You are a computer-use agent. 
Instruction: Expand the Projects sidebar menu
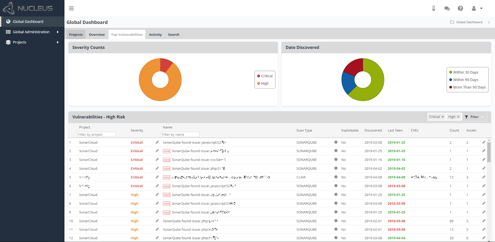click(32, 42)
